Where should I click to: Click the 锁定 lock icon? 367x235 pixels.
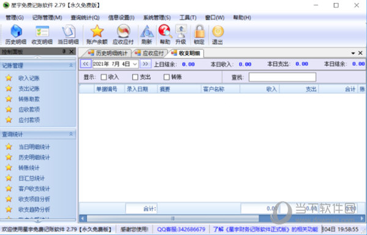pyautogui.click(x=199, y=34)
